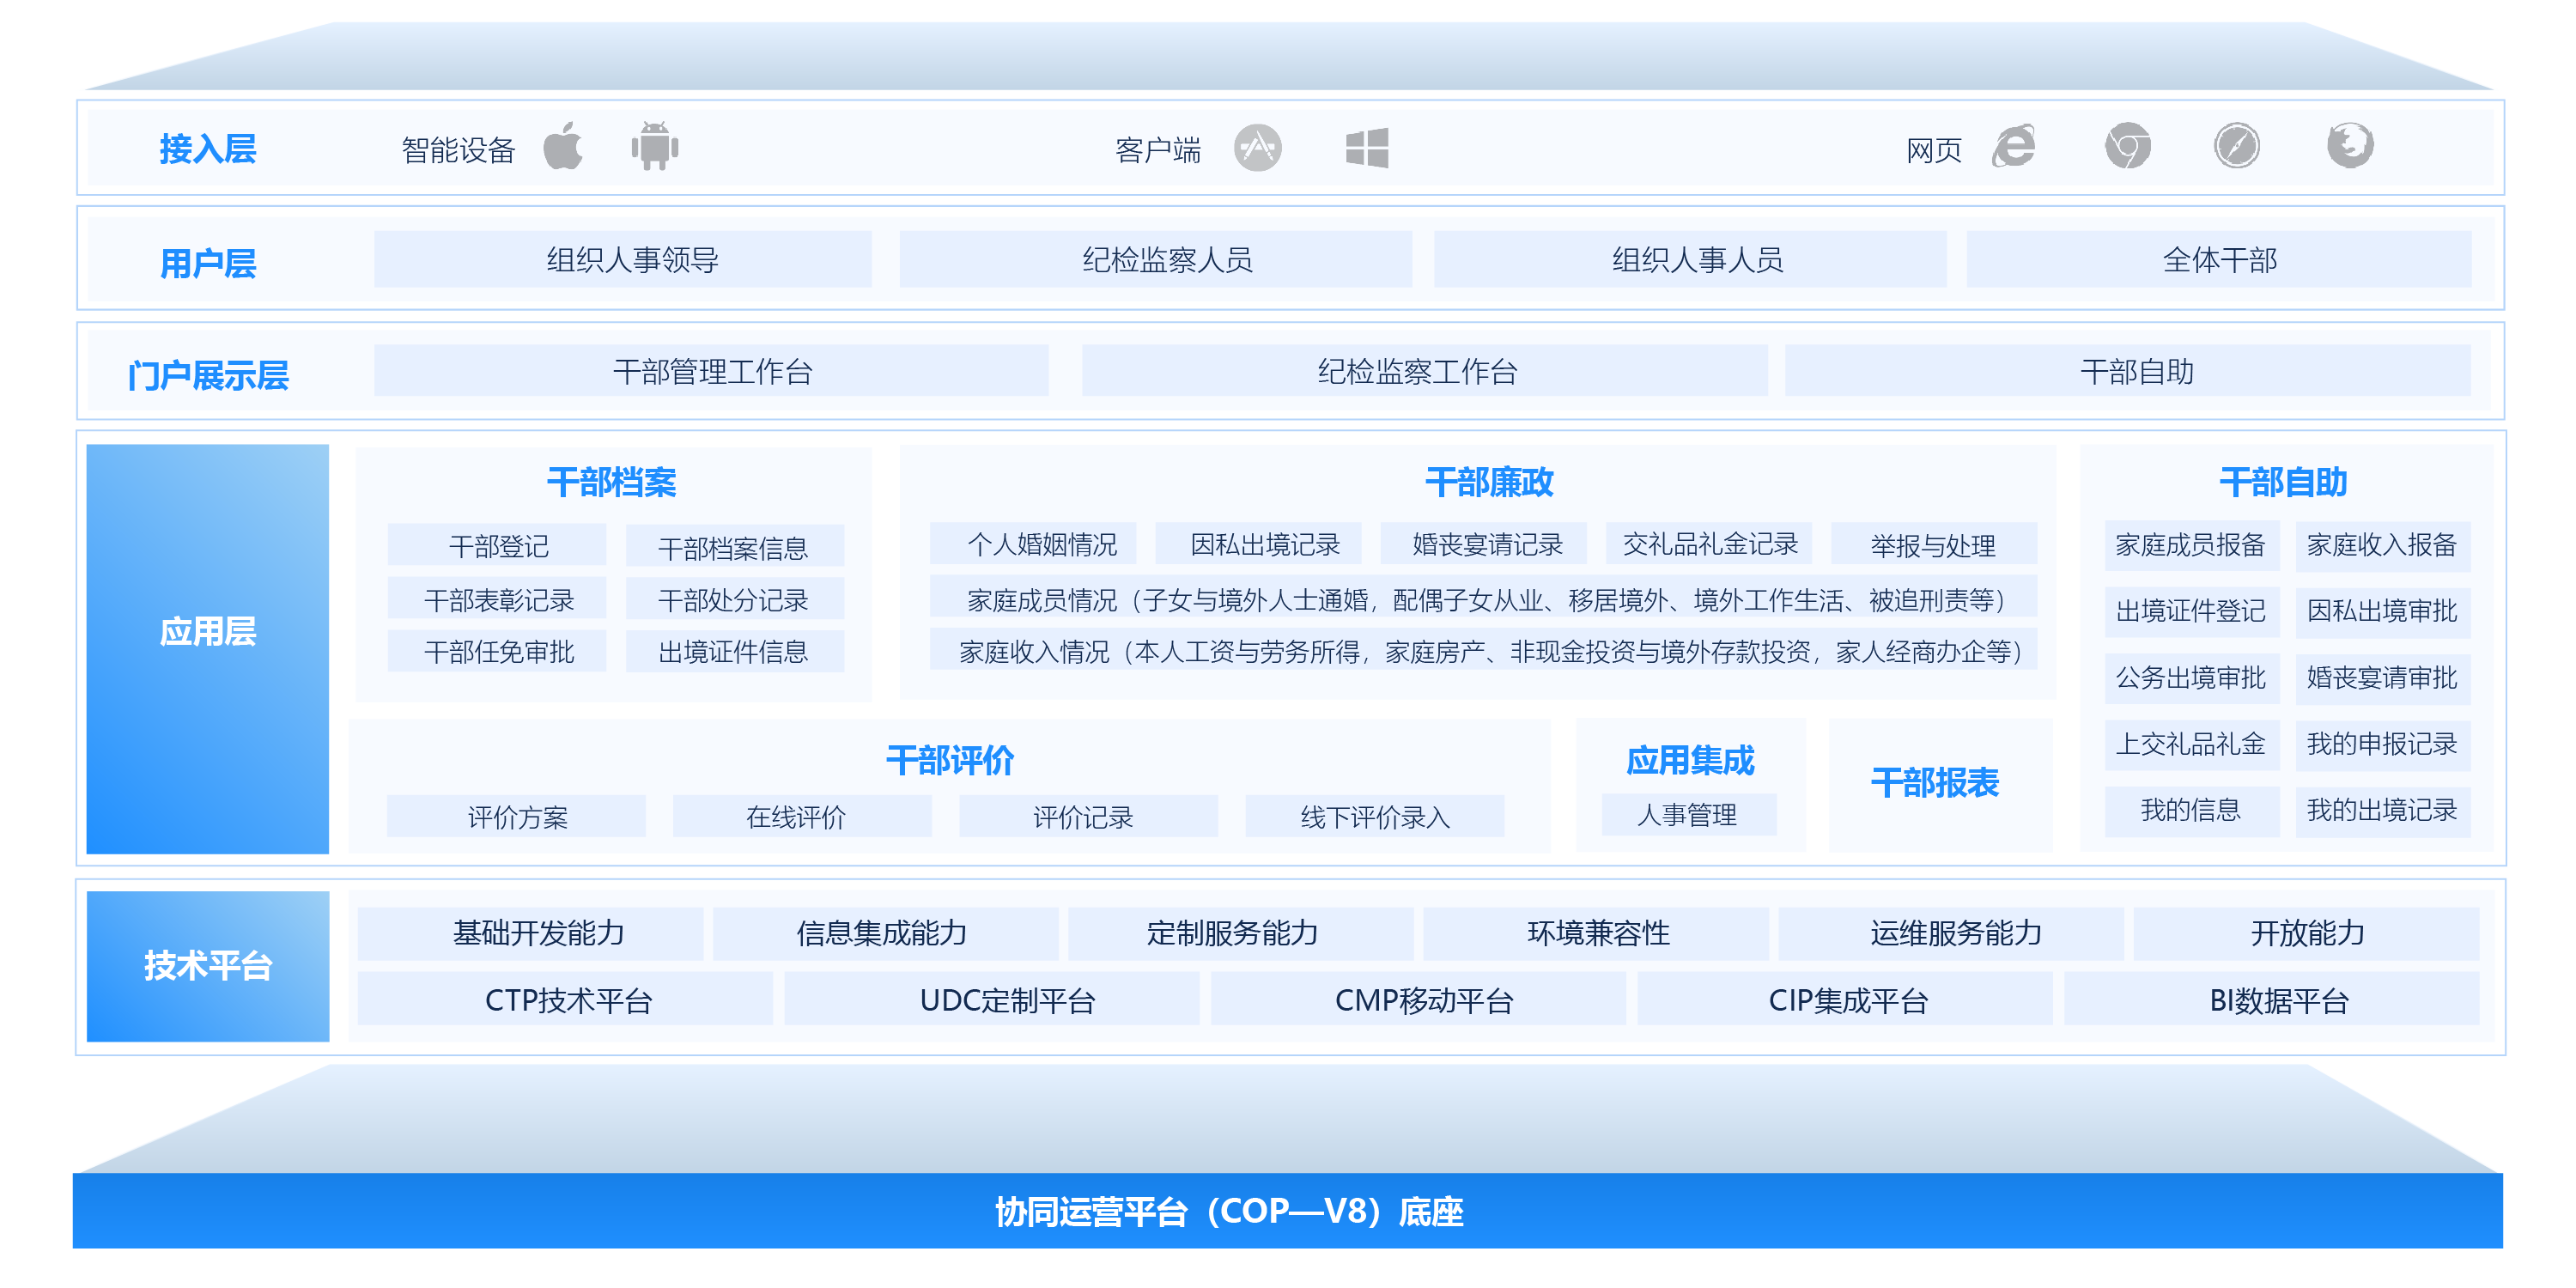Click the Chrome browser icon
The image size is (2576, 1288).
pyautogui.click(x=2127, y=147)
